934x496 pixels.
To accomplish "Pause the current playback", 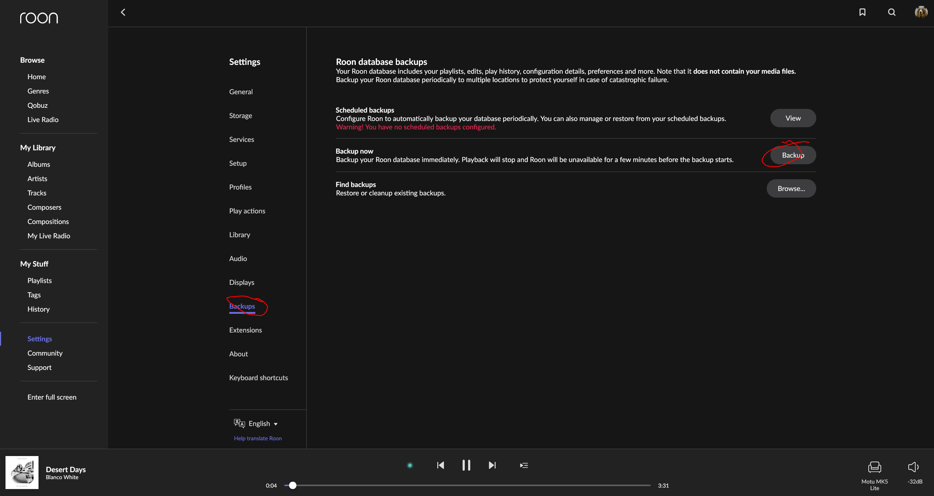I will click(x=466, y=465).
